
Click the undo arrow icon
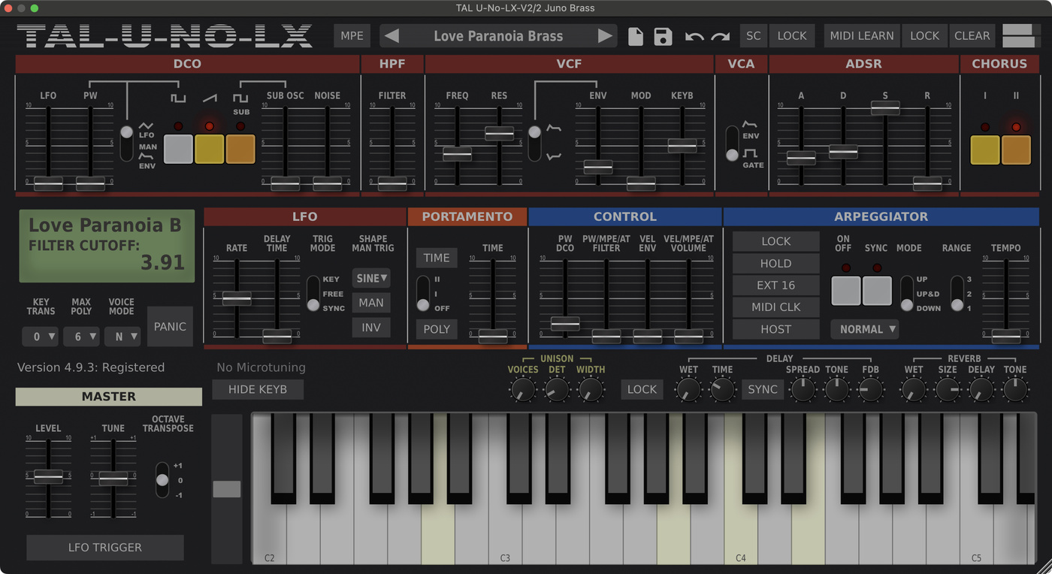[x=694, y=36]
